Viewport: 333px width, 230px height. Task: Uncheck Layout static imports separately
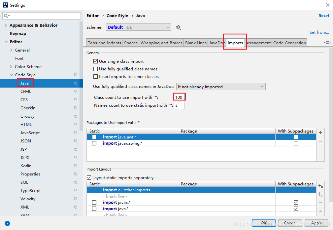click(x=89, y=178)
